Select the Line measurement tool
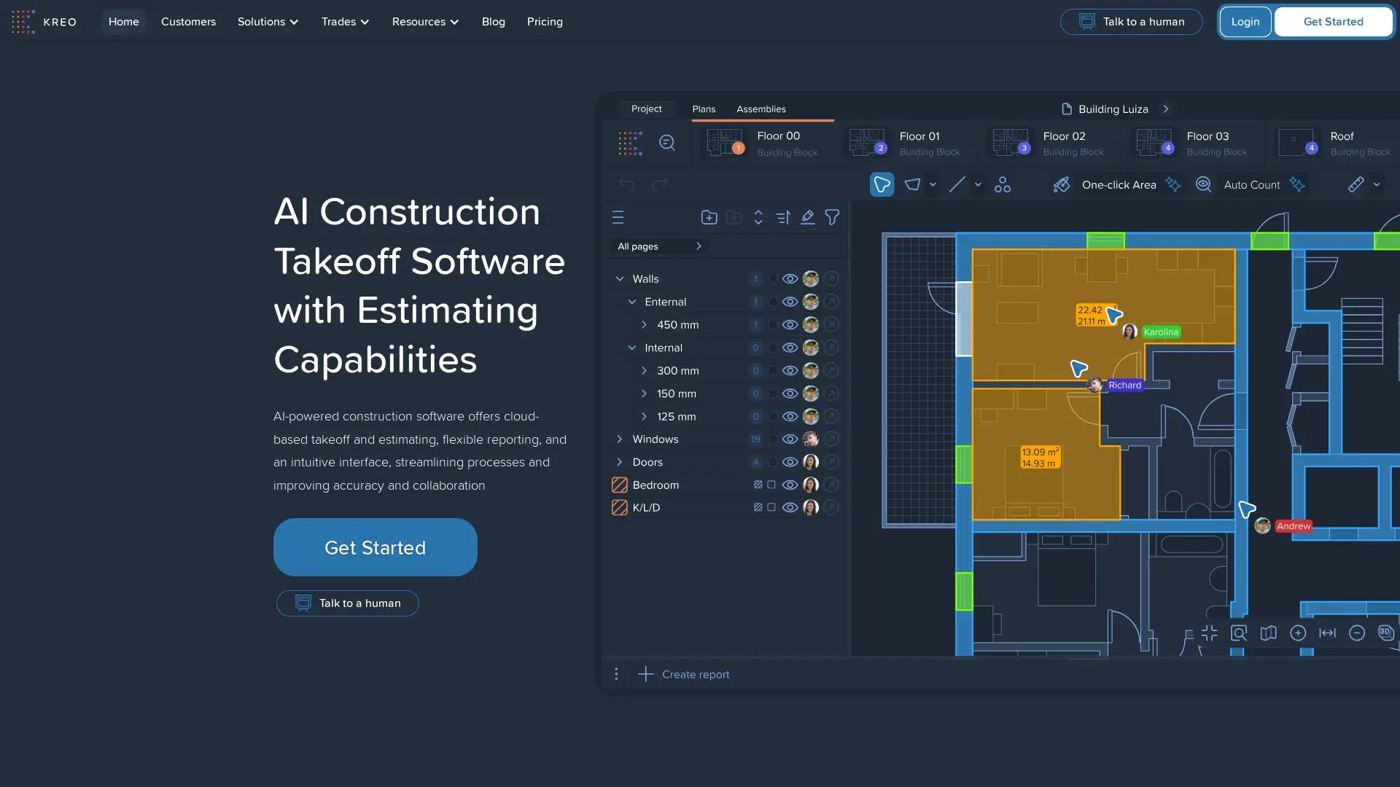Image resolution: width=1400 pixels, height=787 pixels. (x=957, y=184)
